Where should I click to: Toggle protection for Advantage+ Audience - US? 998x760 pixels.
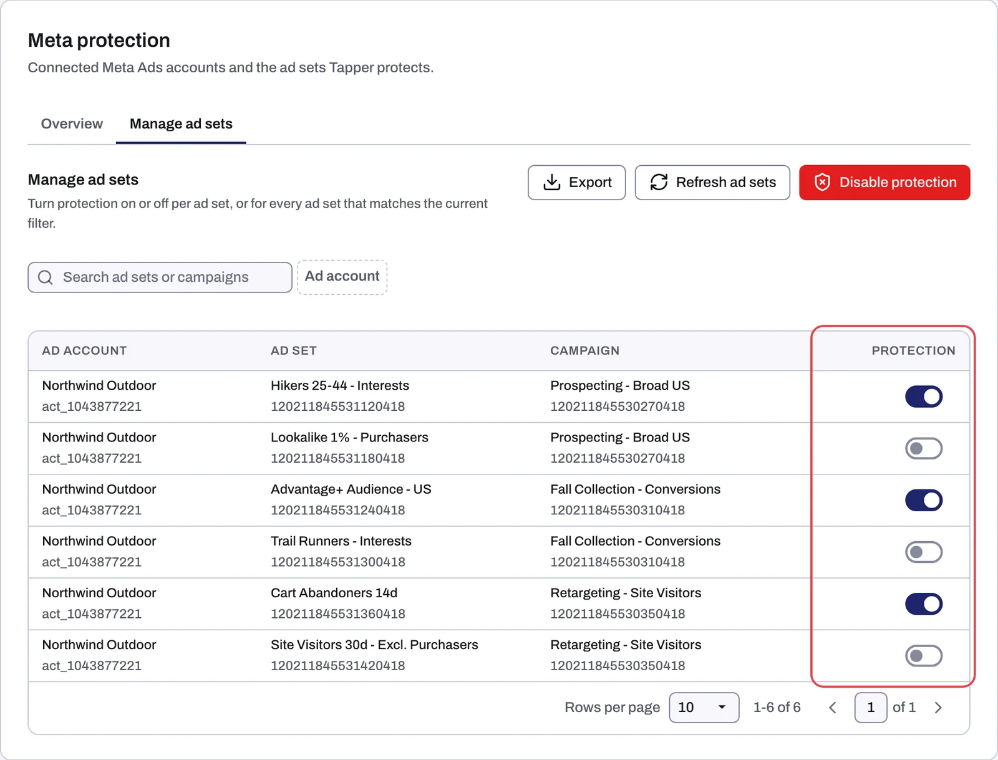924,500
